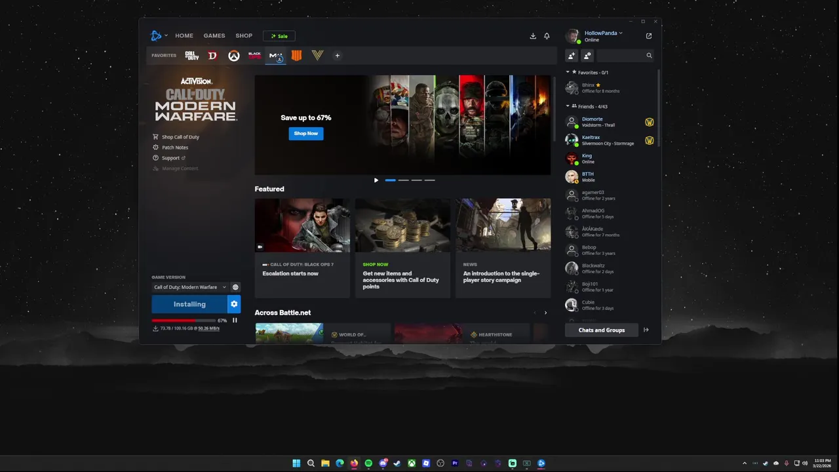Open Windows Start menu

click(x=296, y=463)
